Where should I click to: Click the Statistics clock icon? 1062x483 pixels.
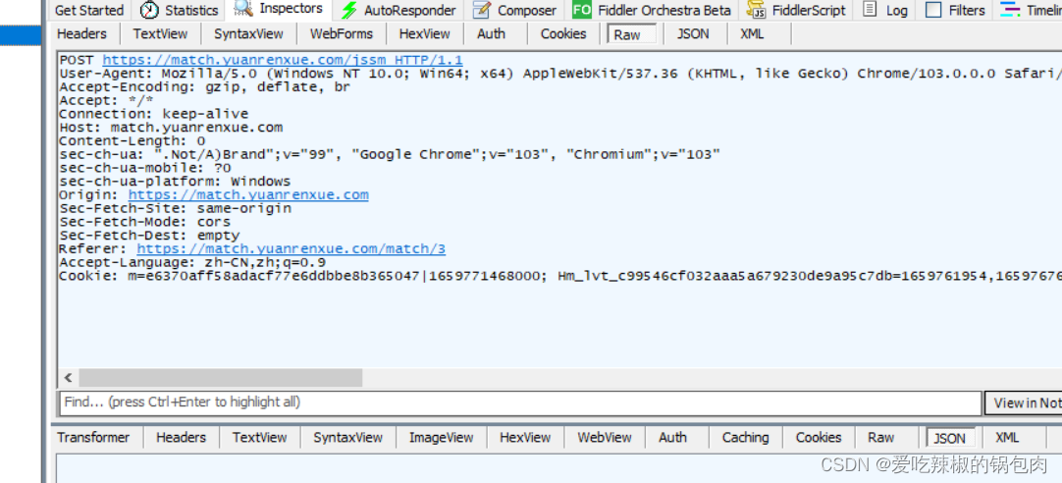150,10
